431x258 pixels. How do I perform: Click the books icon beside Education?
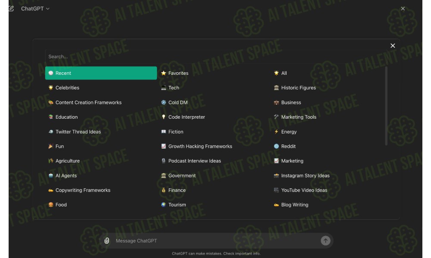pos(51,117)
